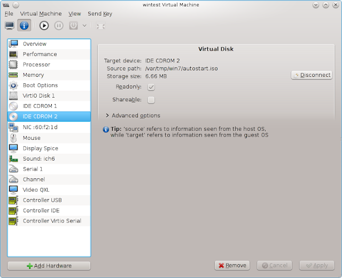Click the Add Hardware button
The image size is (342, 278).
49,266
